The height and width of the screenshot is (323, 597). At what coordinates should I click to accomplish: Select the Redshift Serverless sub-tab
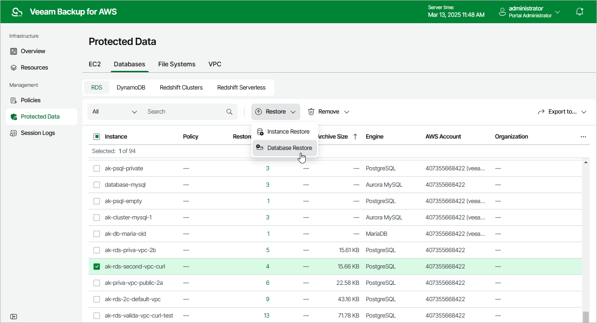[x=241, y=88]
